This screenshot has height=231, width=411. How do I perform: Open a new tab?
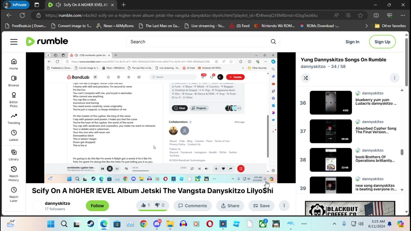(x=124, y=5)
